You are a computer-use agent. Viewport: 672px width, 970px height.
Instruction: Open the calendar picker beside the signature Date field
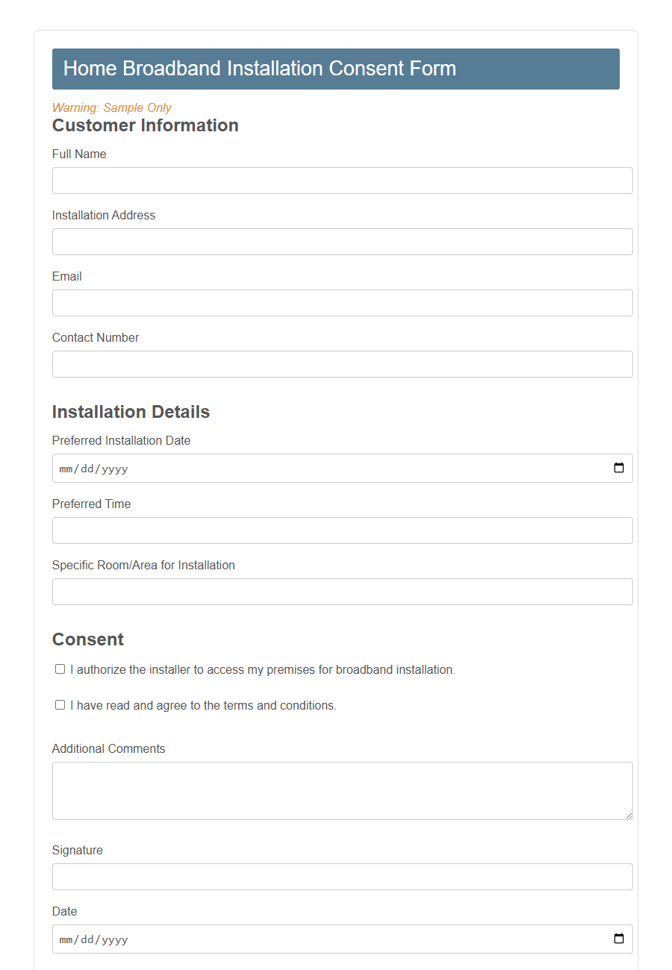[618, 939]
